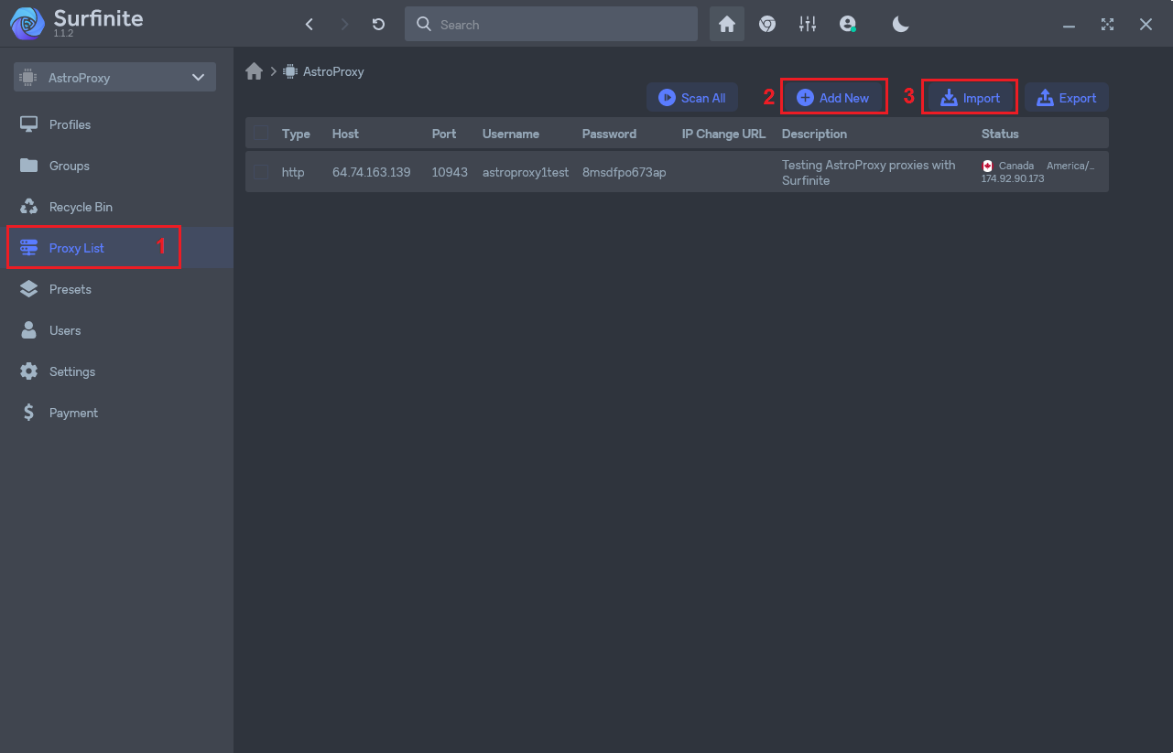Click the Host column header
Image resolution: width=1173 pixels, height=753 pixels.
pyautogui.click(x=345, y=134)
